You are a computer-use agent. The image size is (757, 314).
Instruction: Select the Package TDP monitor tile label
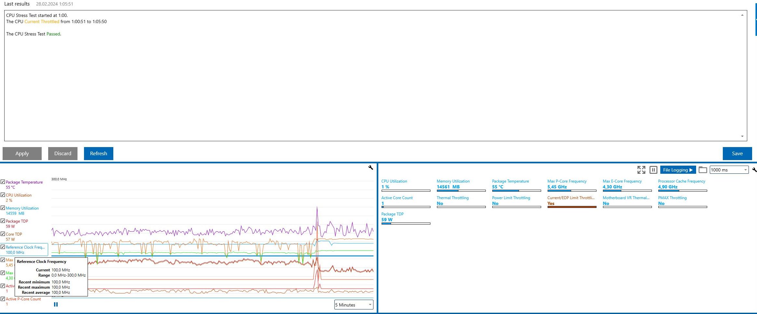tap(392, 214)
